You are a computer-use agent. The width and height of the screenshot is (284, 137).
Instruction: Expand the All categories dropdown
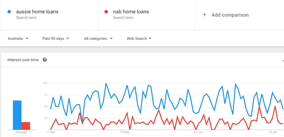tap(98, 38)
